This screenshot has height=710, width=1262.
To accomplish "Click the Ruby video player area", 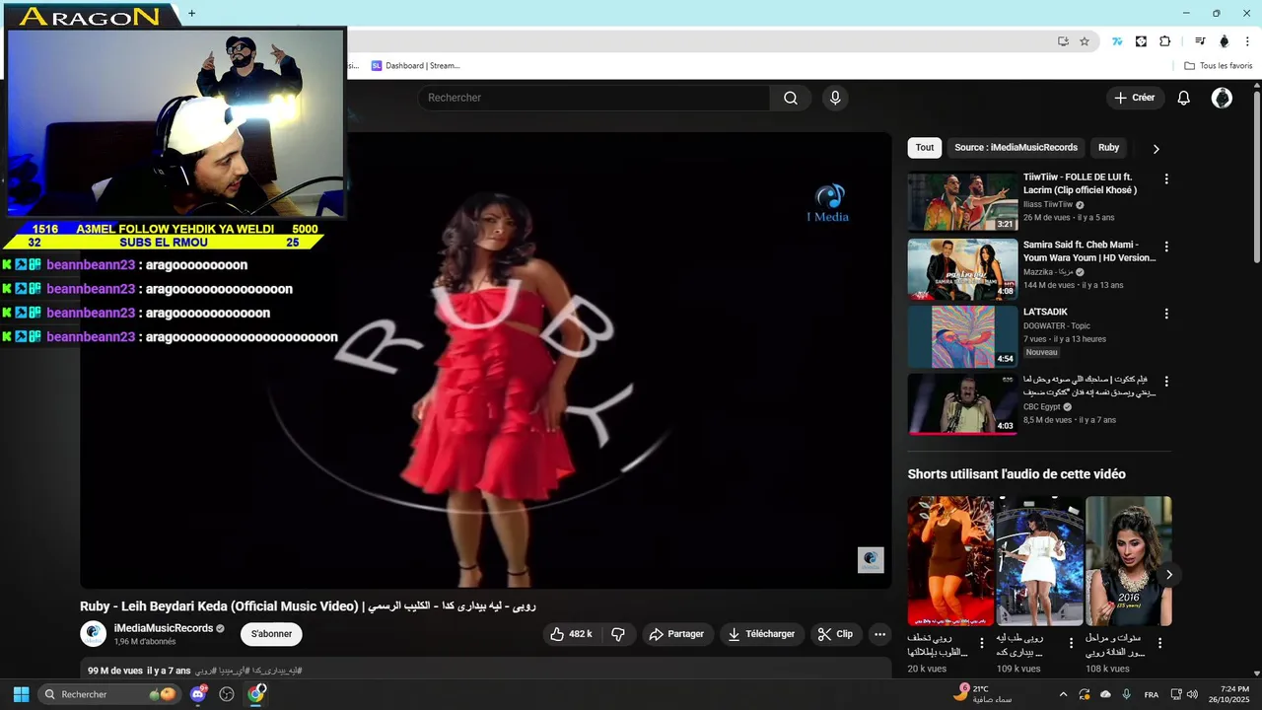I will click(485, 360).
